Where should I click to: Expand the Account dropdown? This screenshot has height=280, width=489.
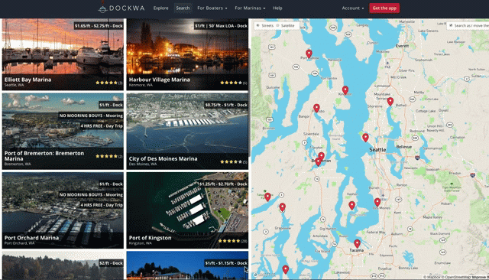pyautogui.click(x=353, y=8)
